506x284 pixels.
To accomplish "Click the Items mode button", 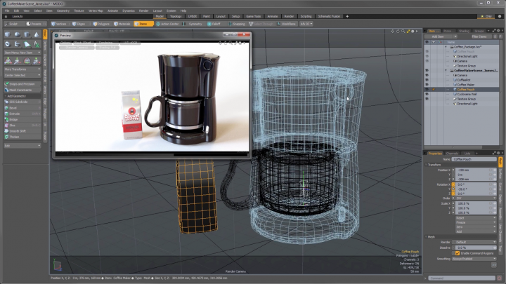I will (143, 23).
